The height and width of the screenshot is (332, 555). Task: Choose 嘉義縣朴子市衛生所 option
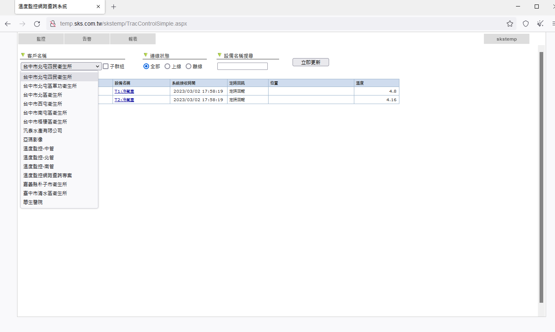(59, 184)
